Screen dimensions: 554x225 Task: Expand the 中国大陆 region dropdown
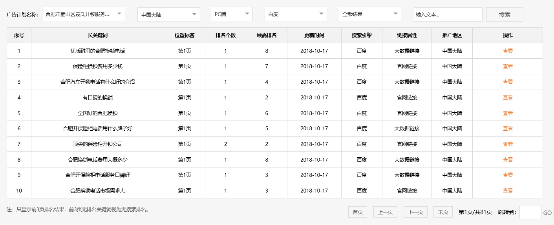(x=168, y=15)
